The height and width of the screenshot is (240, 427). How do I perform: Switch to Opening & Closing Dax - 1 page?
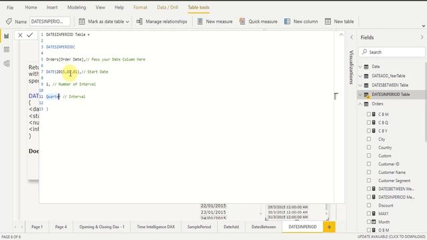coord(102,227)
